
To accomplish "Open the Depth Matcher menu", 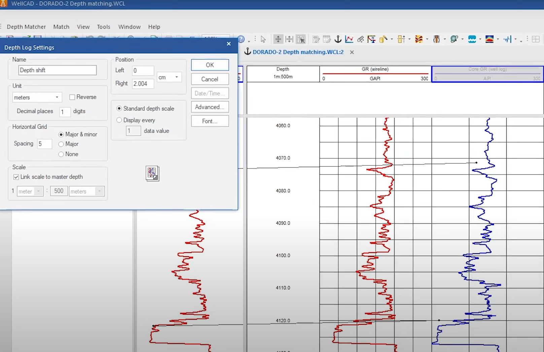I will click(26, 27).
